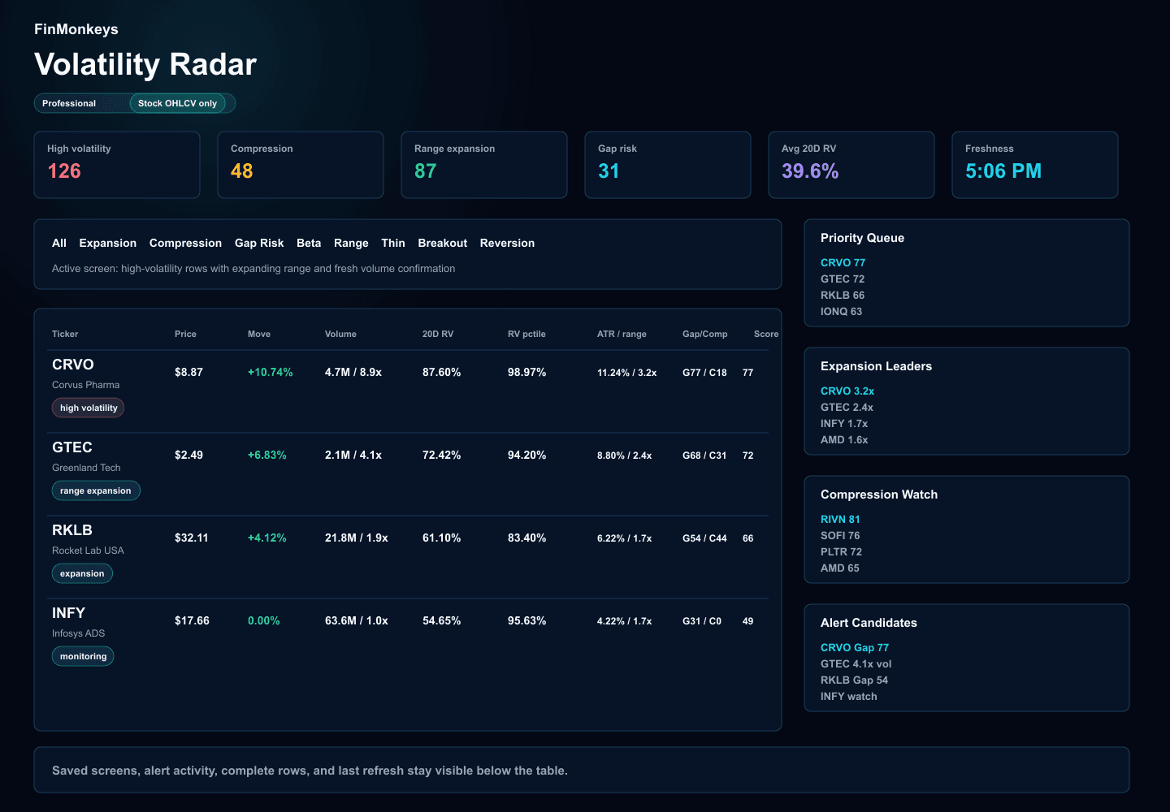This screenshot has height=812, width=1170.
Task: Select SOFI 76 in Compression Watch
Action: point(840,535)
